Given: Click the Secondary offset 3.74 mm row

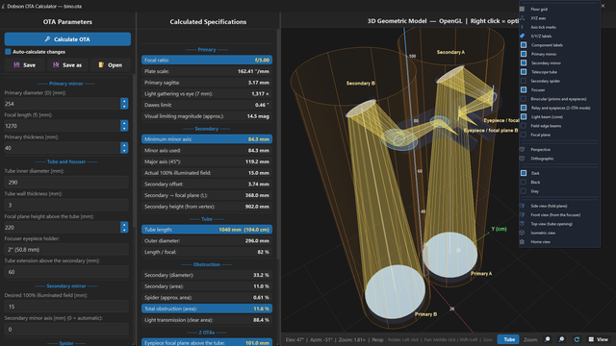Looking at the screenshot, I should coord(207,184).
